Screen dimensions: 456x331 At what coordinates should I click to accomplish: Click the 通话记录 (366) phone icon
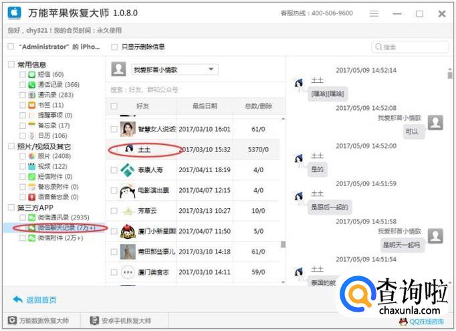(x=31, y=85)
